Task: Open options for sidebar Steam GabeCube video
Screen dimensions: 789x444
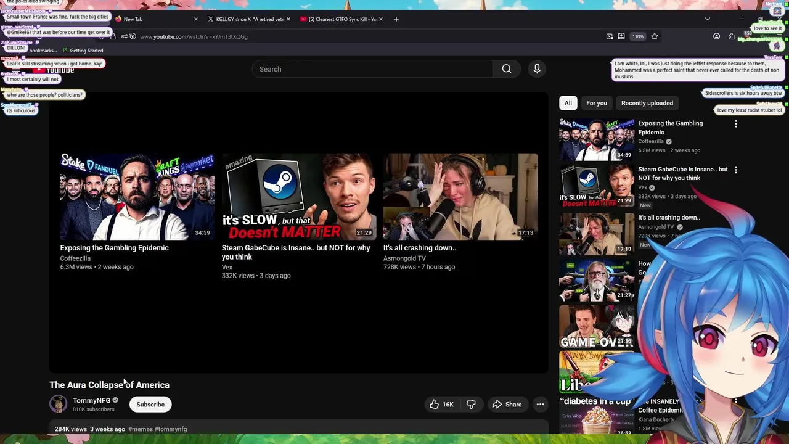Action: click(735, 170)
